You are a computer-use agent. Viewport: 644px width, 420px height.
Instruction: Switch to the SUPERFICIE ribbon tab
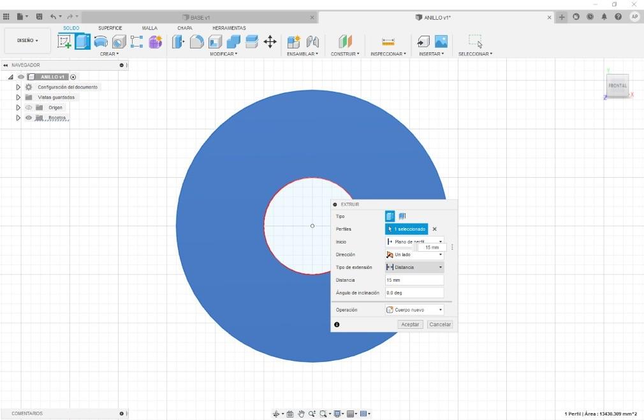pos(110,28)
